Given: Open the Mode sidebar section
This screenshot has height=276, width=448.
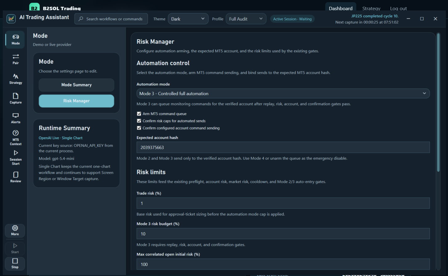Looking at the screenshot, I should coord(15,40).
